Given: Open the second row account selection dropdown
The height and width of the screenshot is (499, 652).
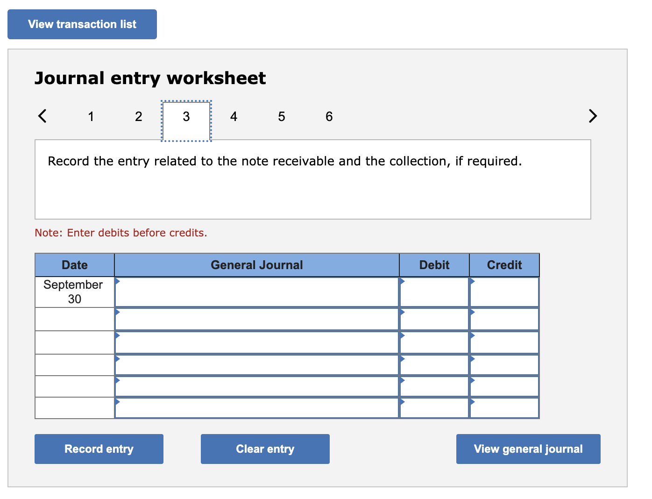Looking at the screenshot, I should (x=118, y=311).
